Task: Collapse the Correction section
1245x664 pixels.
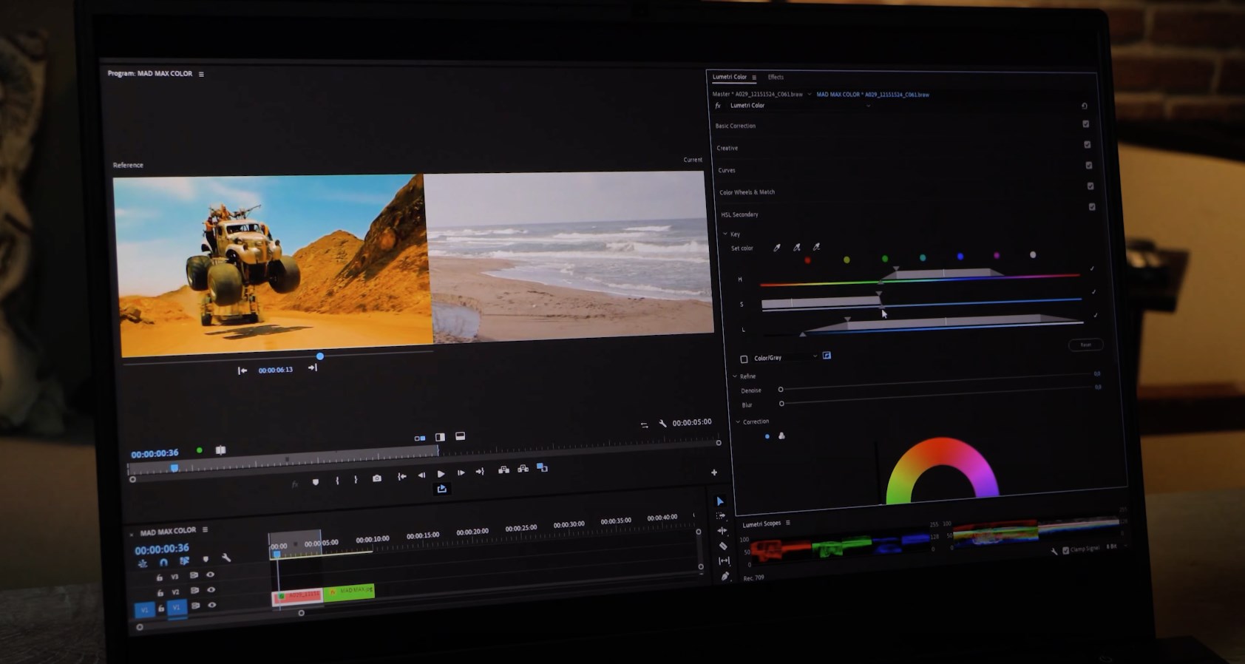Action: [x=738, y=421]
